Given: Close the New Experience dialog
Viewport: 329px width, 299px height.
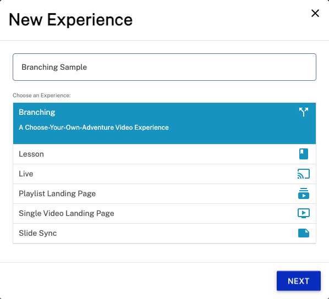Looking at the screenshot, I should (x=315, y=13).
